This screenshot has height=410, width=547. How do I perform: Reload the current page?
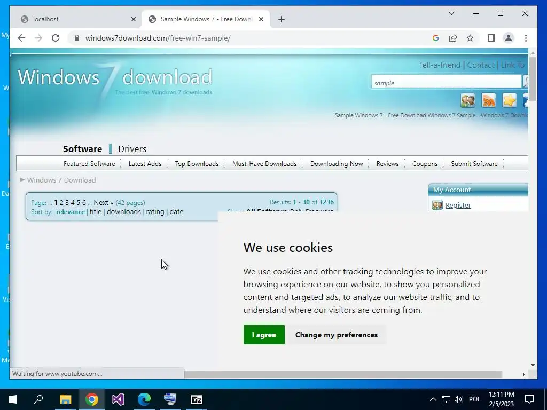(x=56, y=38)
